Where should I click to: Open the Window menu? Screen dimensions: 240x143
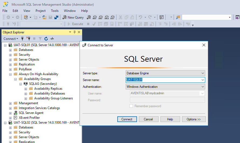(x=70, y=11)
